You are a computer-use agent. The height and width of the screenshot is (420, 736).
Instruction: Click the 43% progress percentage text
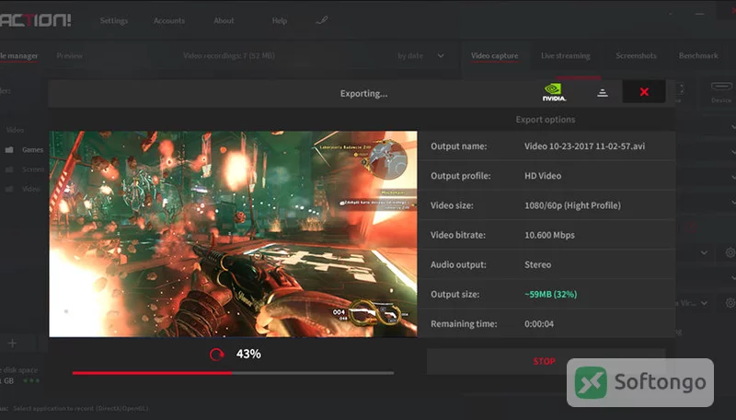pyautogui.click(x=248, y=354)
